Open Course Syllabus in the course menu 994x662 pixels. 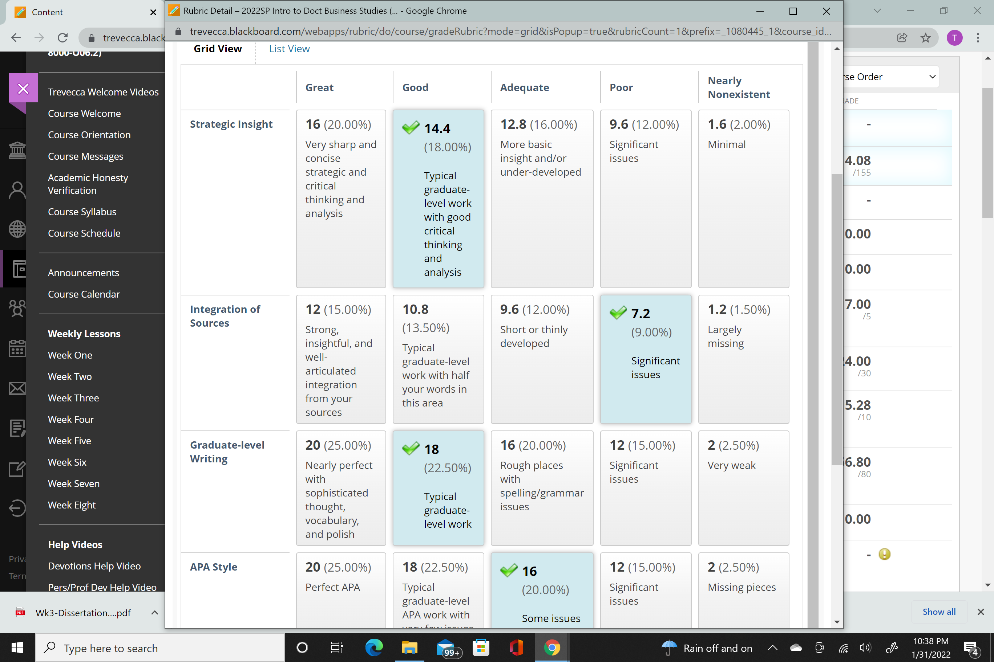(82, 212)
